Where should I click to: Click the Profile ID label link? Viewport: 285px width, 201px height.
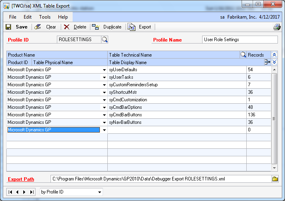click(x=18, y=40)
